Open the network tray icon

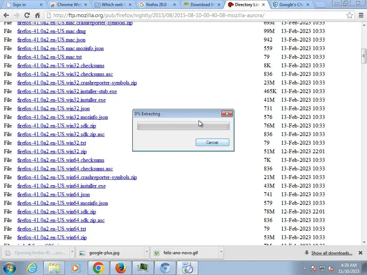tap(322, 268)
